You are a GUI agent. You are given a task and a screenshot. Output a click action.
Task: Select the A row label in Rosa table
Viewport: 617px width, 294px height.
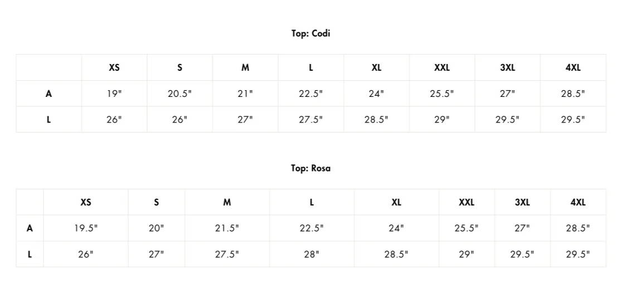(30, 228)
